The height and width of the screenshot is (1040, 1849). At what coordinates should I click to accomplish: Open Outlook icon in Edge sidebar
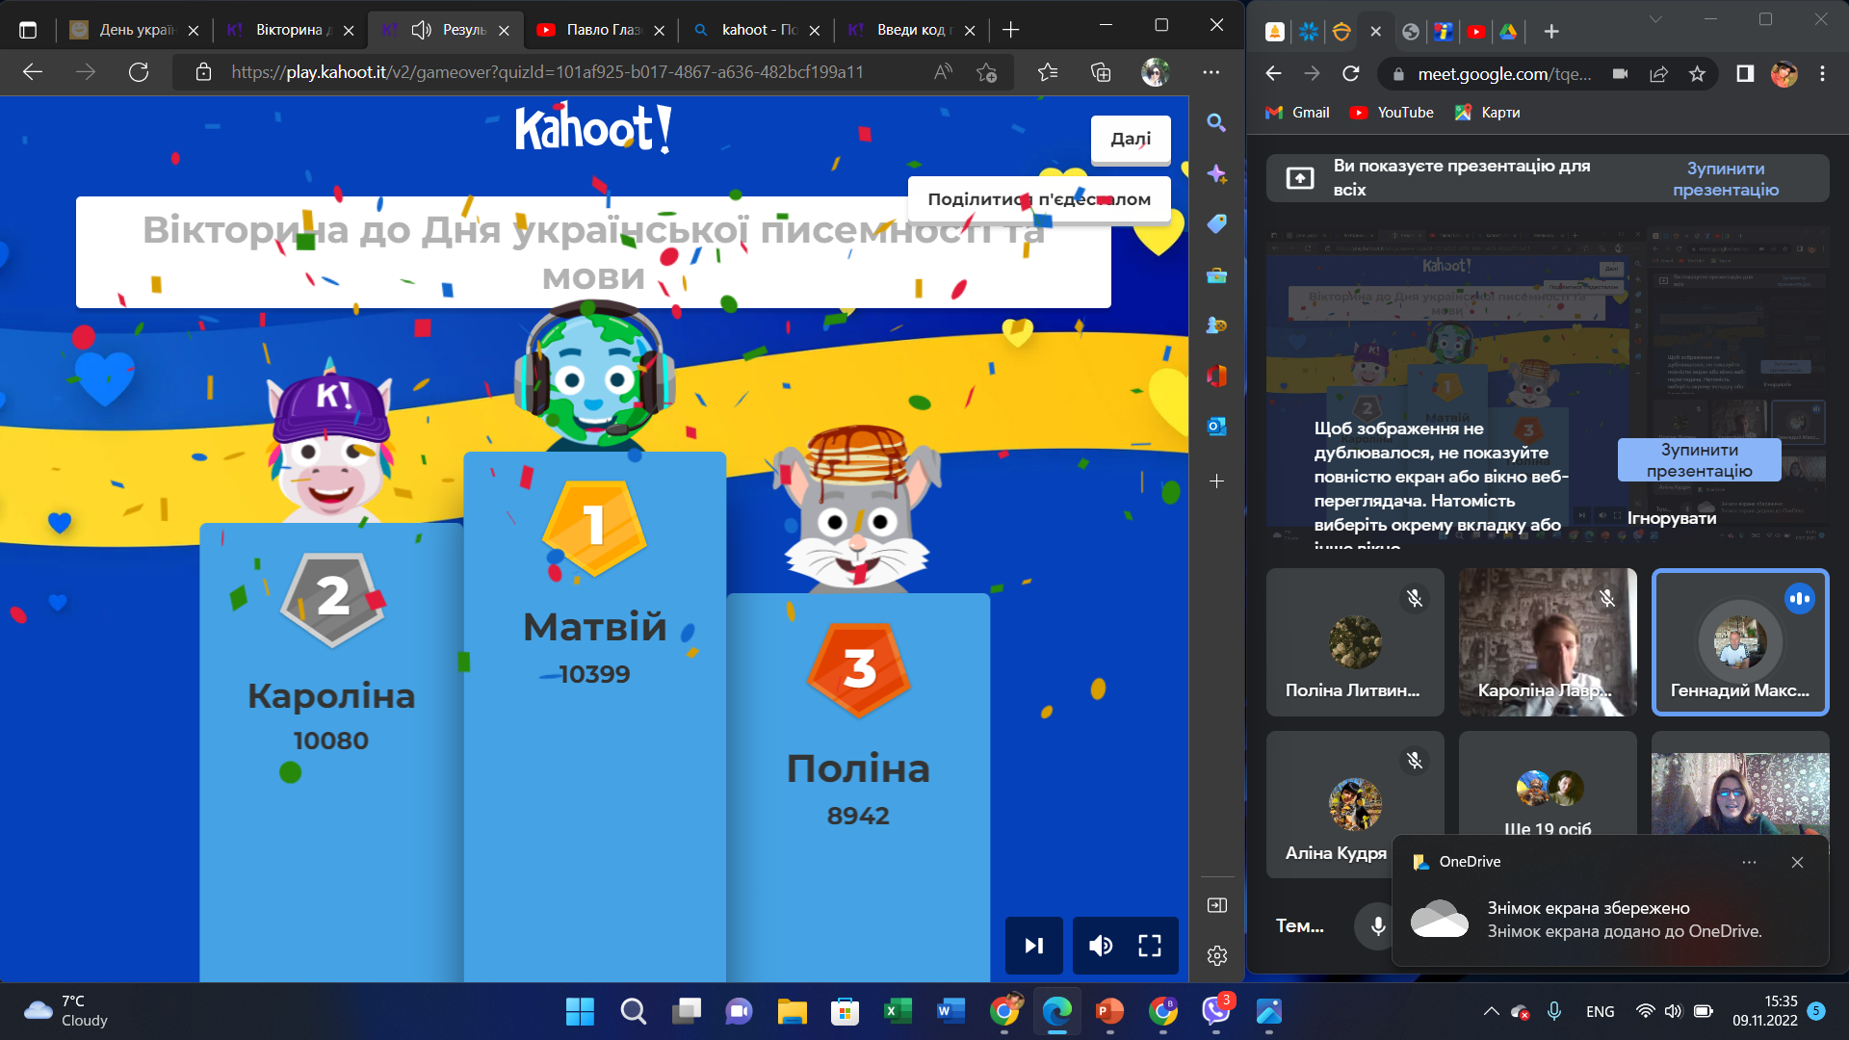1216,427
